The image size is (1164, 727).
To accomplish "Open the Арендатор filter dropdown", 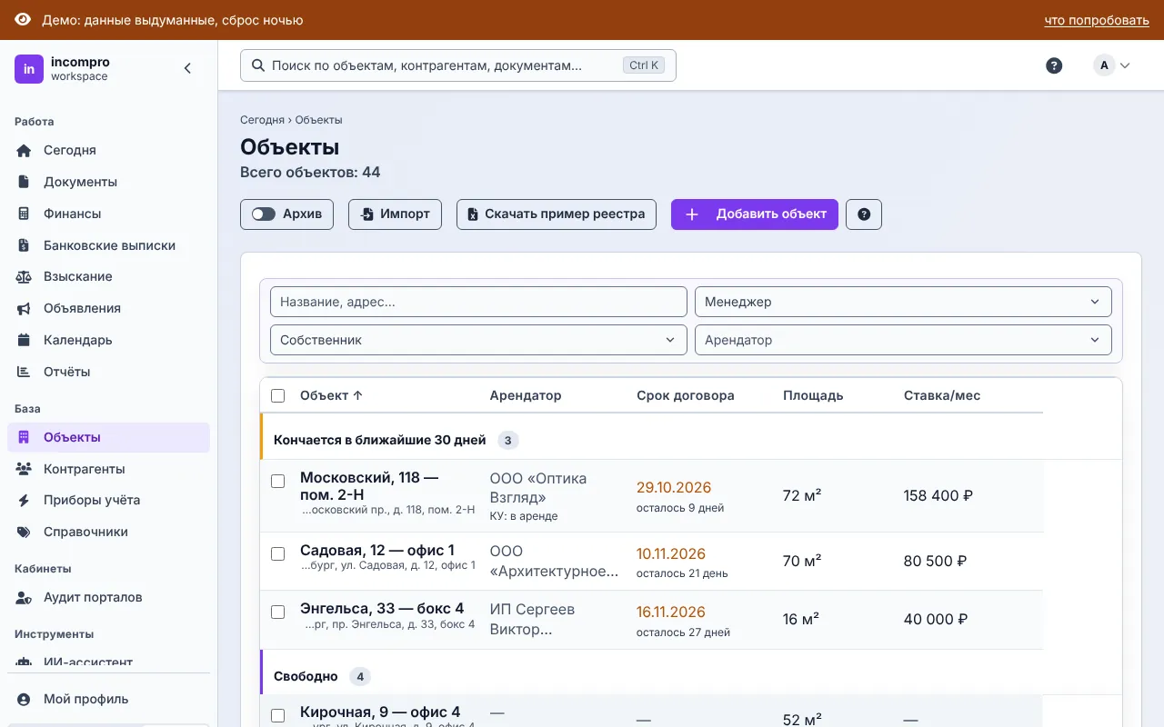I will (903, 340).
